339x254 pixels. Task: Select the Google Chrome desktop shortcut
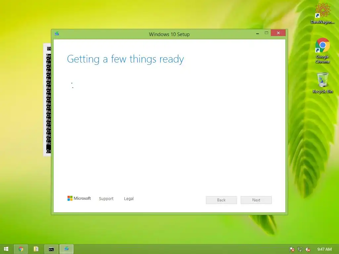point(322,51)
